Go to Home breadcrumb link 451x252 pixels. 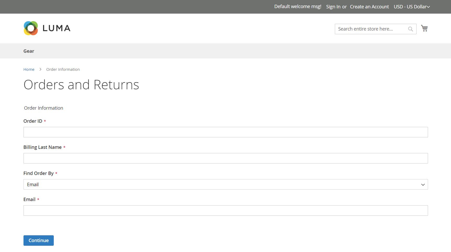tap(29, 69)
